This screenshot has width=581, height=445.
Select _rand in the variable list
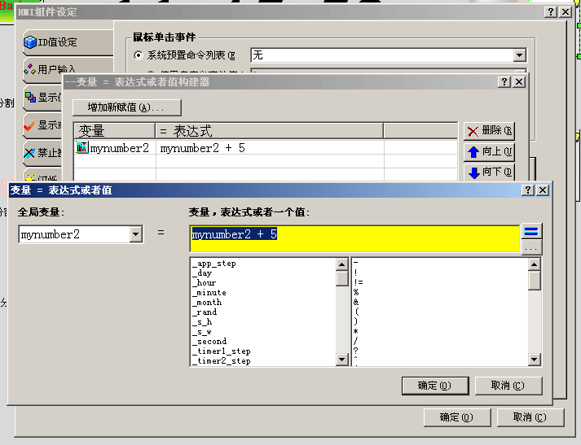(x=205, y=312)
